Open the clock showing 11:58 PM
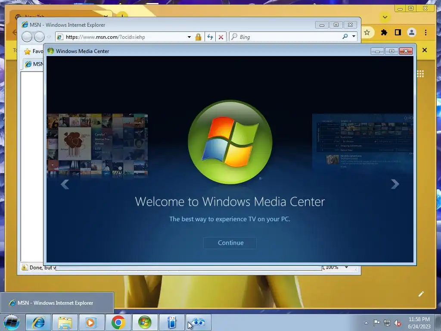Screen dimensions: 441x331 [x=419, y=322]
